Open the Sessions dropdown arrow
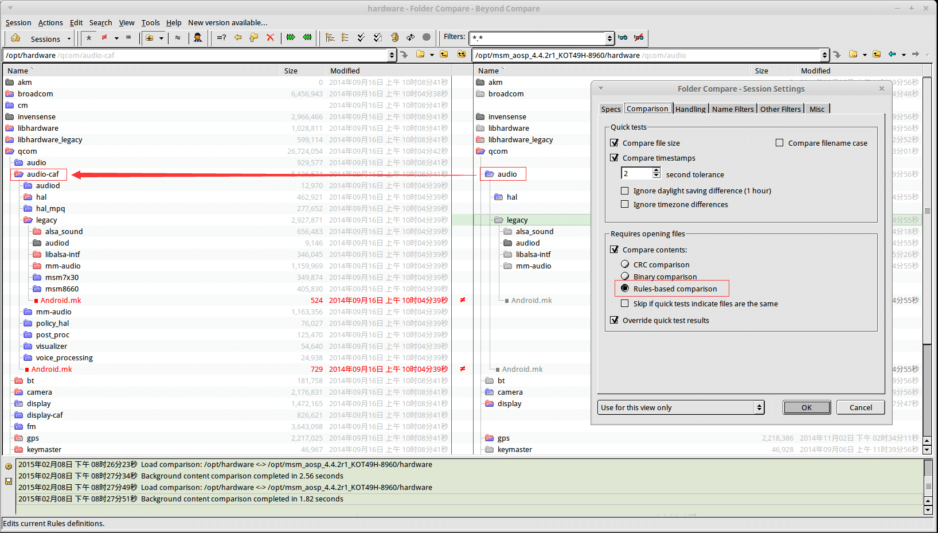938x533 pixels. pos(69,39)
